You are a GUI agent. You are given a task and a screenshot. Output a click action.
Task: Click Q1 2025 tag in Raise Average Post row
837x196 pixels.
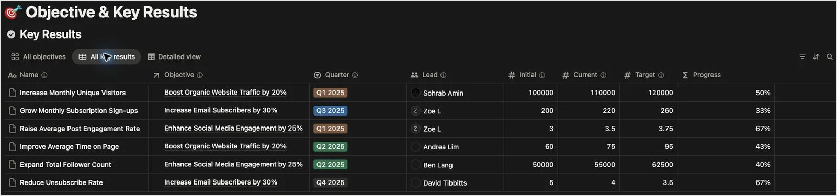[x=331, y=129]
